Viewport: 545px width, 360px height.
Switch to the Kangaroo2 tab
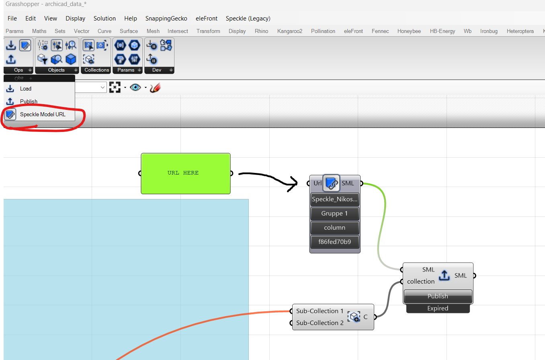(290, 31)
